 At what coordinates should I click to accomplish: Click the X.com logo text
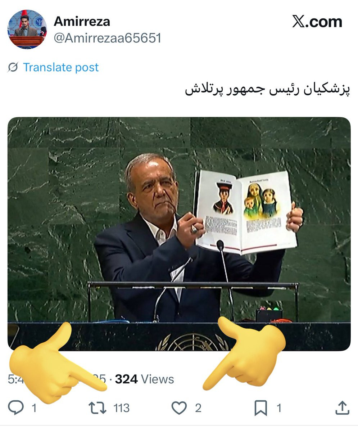pos(317,22)
